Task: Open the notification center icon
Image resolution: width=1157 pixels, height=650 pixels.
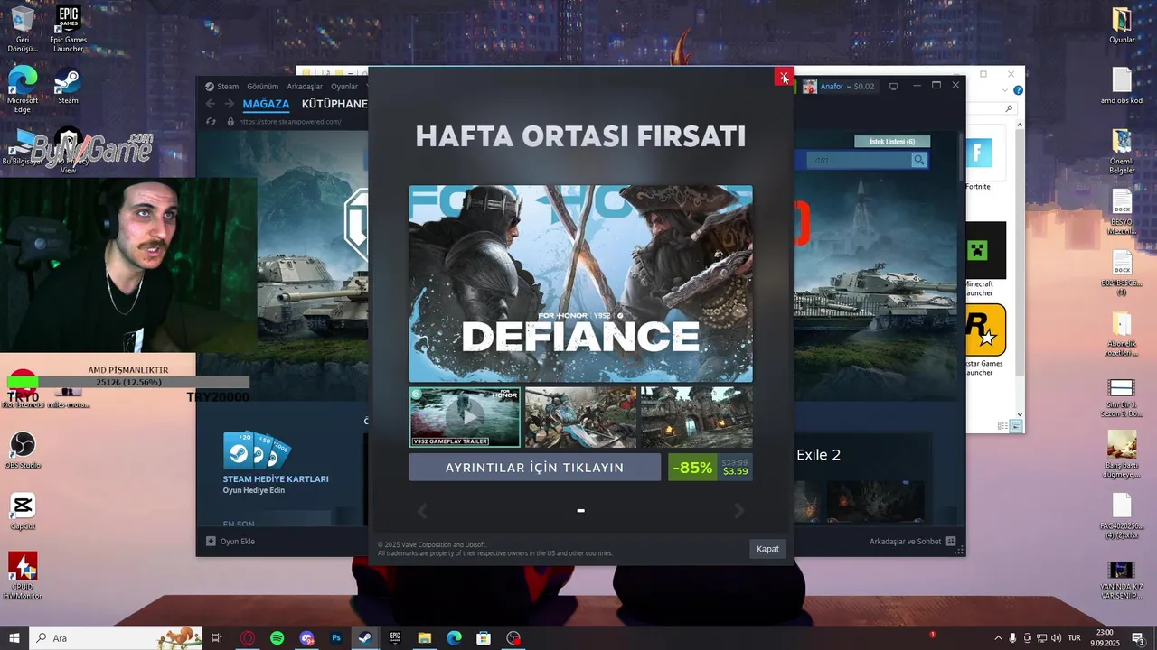Action: point(1138,638)
